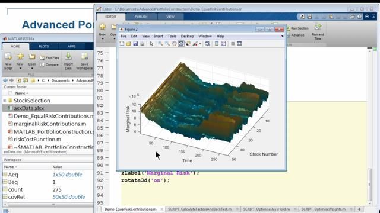Click Advance in Editor ribbon

coord(296,35)
